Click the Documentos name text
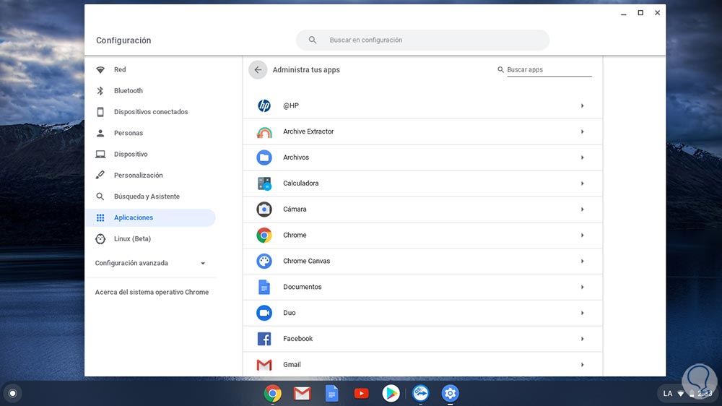The image size is (722, 406). (303, 287)
